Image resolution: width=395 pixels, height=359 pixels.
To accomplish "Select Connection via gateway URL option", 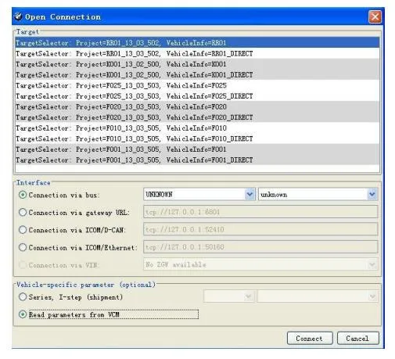I will click(23, 212).
